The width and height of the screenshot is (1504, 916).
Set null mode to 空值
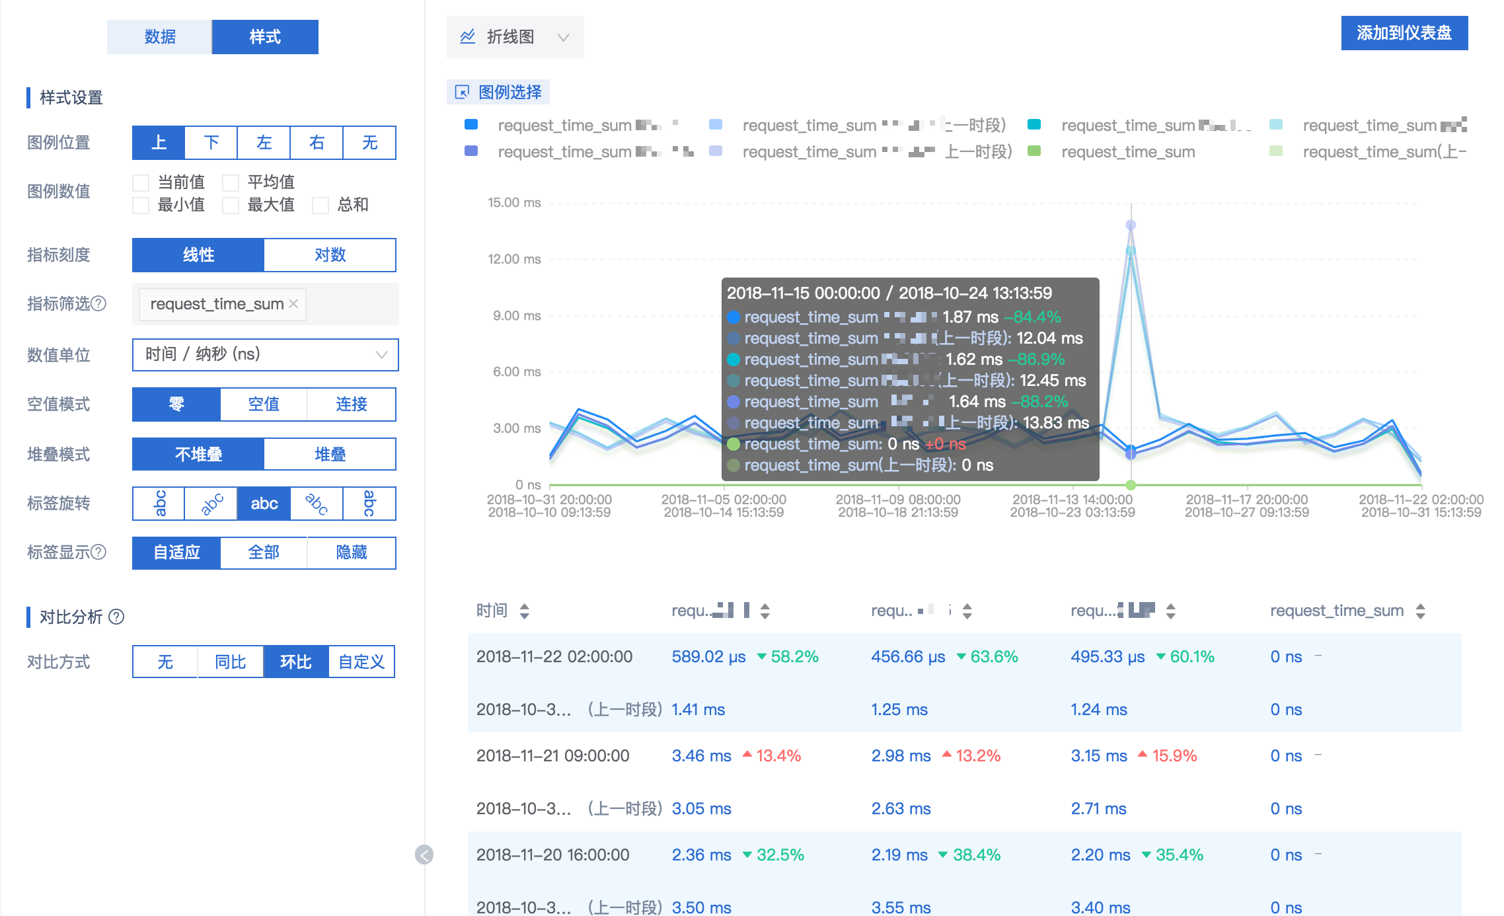pyautogui.click(x=264, y=404)
